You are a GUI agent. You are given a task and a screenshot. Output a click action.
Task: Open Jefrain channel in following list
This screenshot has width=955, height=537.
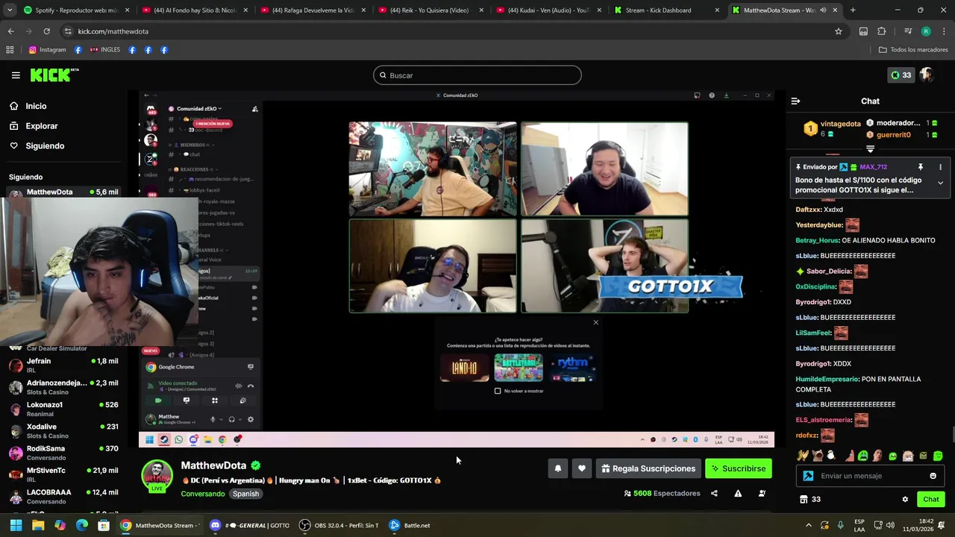63,365
